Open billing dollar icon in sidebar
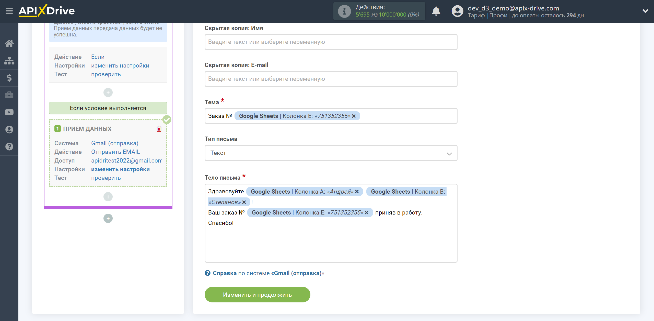 point(9,78)
